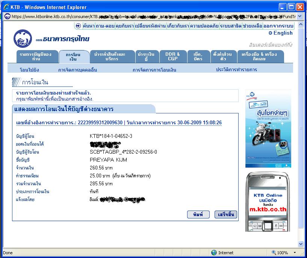Screen dimensions: 307x258
Task: Click the Done status bar text
Action: (8, 253)
